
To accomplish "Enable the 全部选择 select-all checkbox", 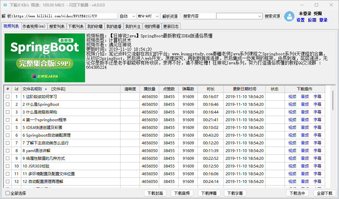I will [x=7, y=193].
